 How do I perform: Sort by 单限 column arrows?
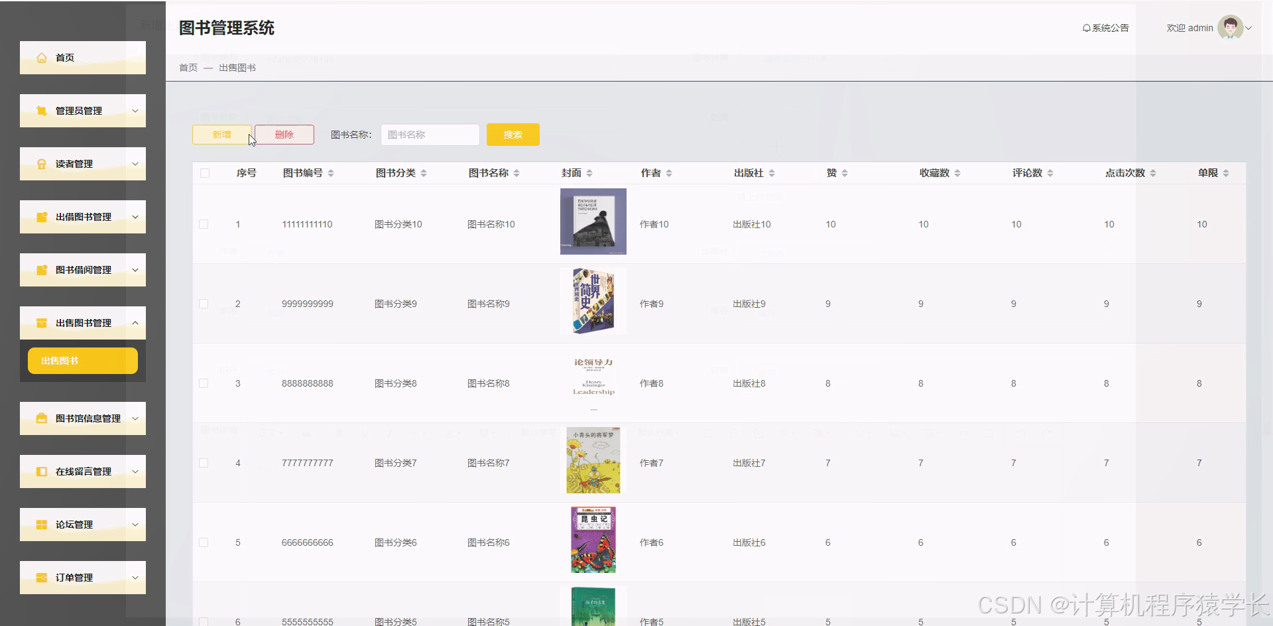pyautogui.click(x=1226, y=173)
